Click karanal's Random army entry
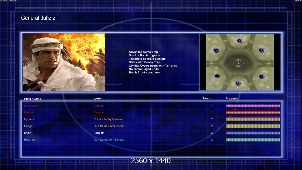Screen dimensions: 302x170 coord(99,112)
